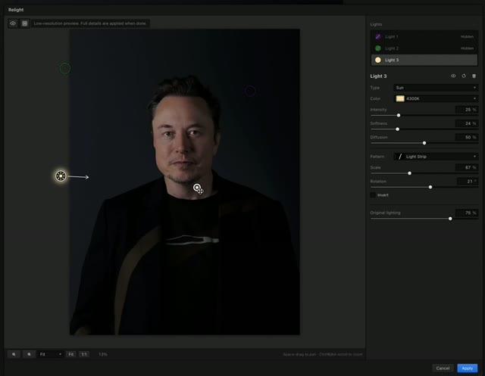485x376 pixels.
Task: Show Light 2 via its Hidden label
Action: click(x=467, y=48)
